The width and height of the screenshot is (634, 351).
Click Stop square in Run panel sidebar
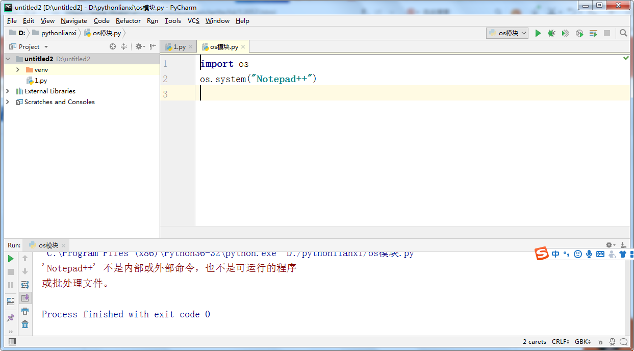11,272
